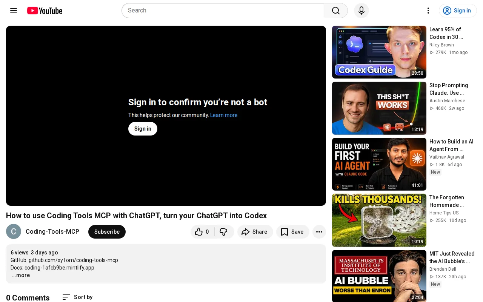Sign in from the top-right button
The height and width of the screenshot is (302, 483).
(x=458, y=11)
